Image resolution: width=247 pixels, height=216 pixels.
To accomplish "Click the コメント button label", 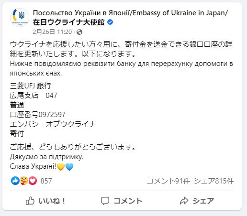I will [x=128, y=201].
